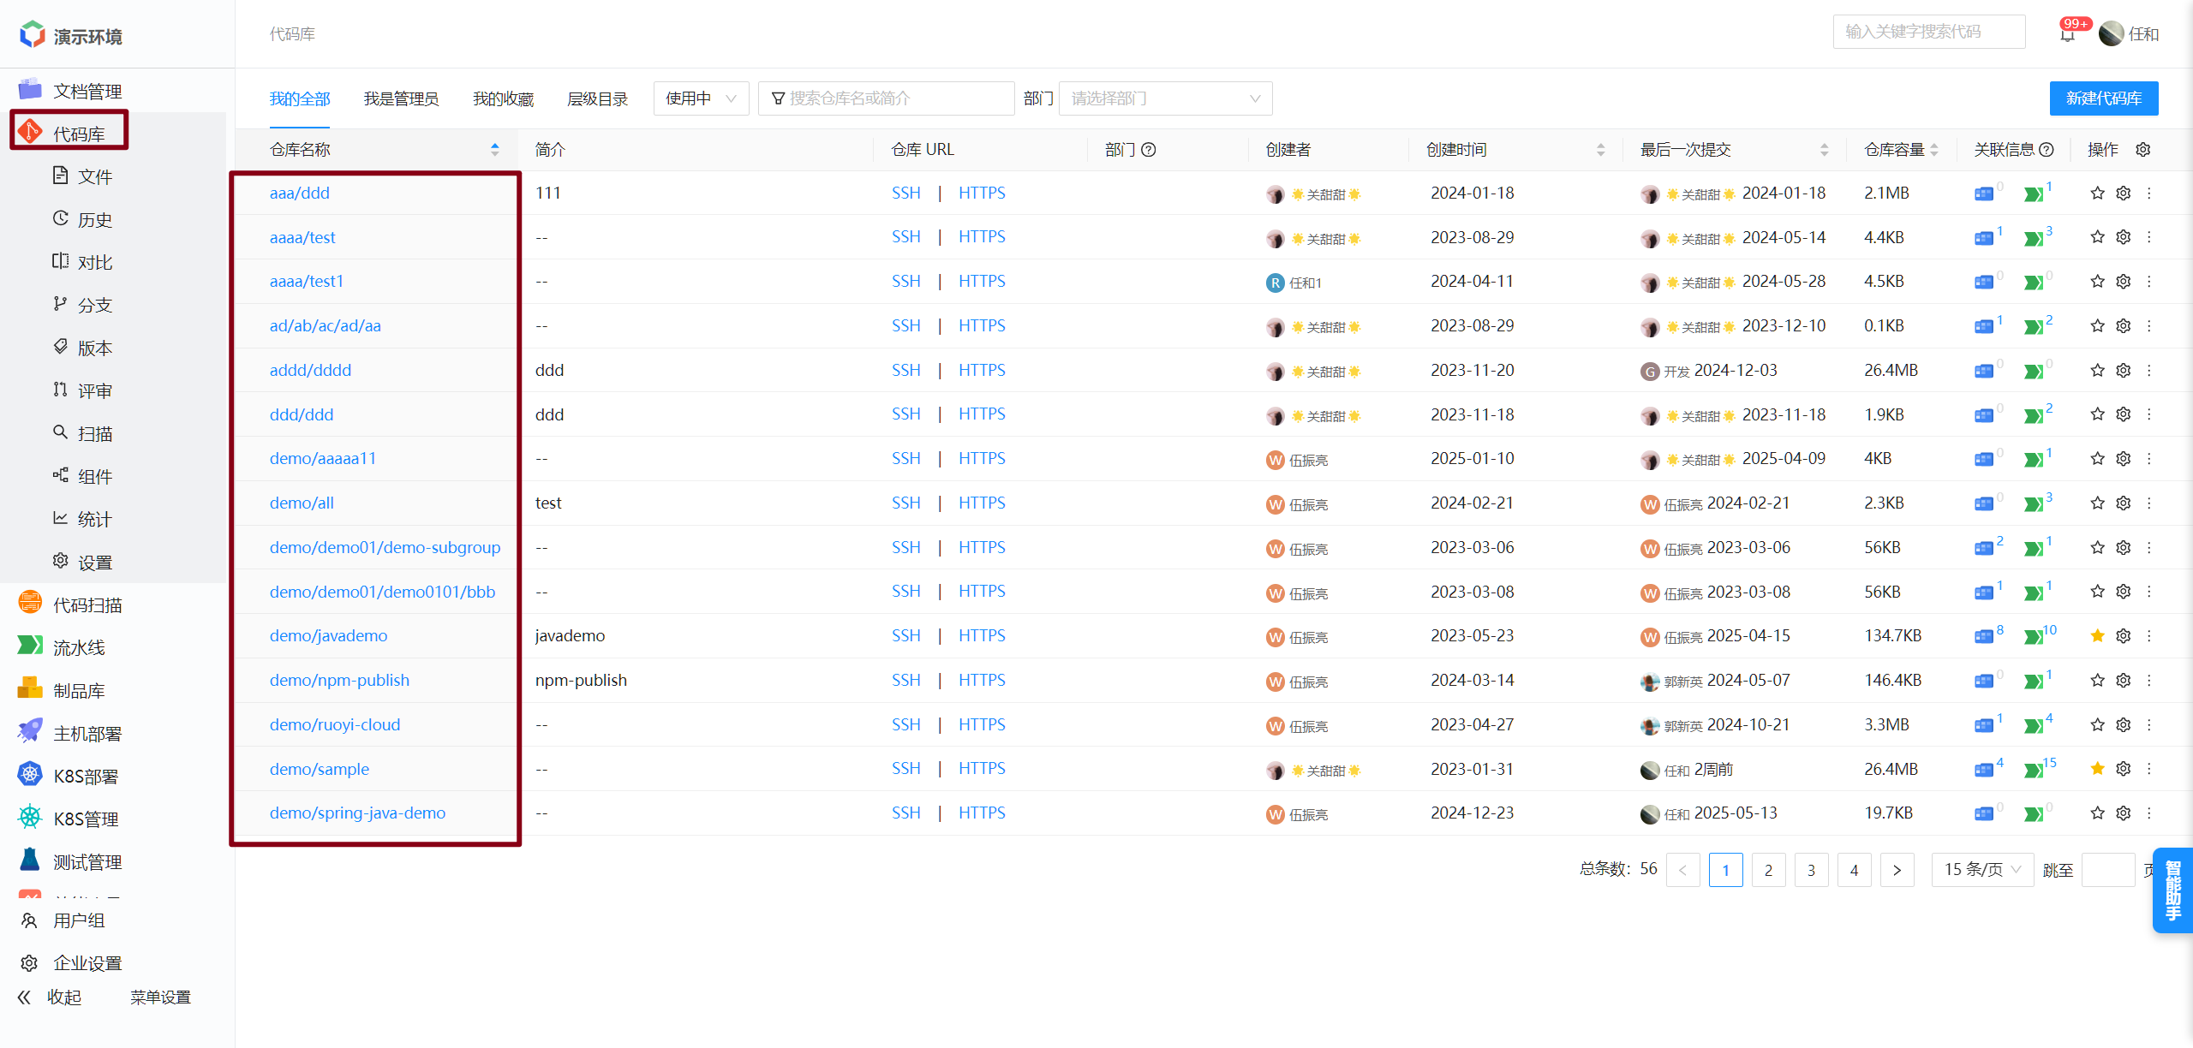Open the table column settings gear in header
Screen dimensions: 2193x1048
click(2143, 150)
